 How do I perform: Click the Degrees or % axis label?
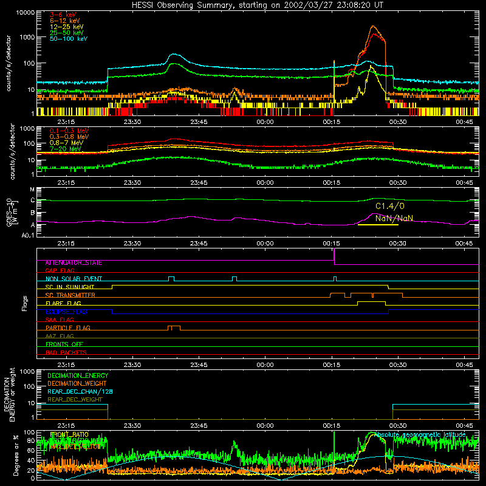tap(16, 455)
